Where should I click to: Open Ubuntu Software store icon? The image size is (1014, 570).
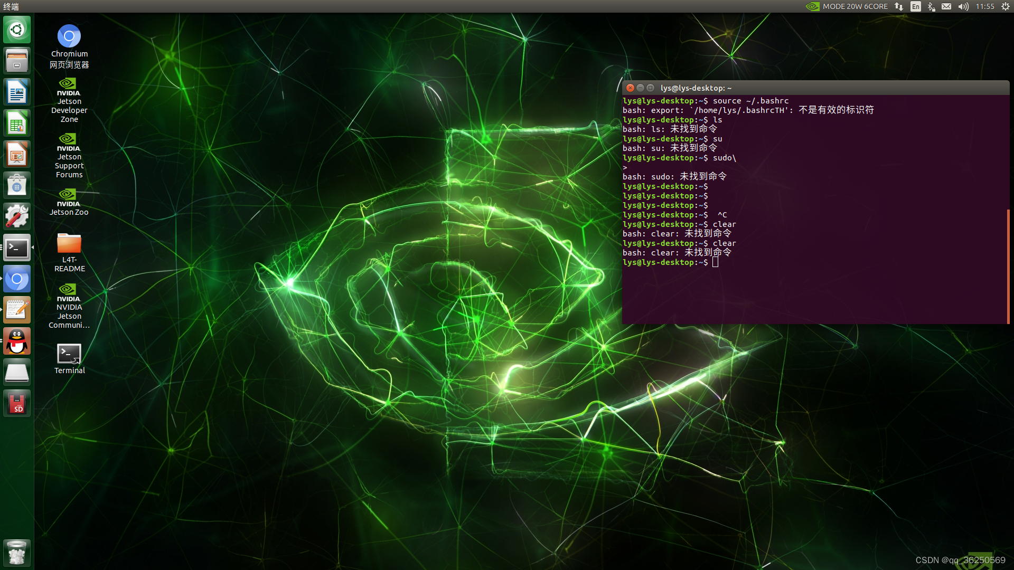[x=17, y=185]
